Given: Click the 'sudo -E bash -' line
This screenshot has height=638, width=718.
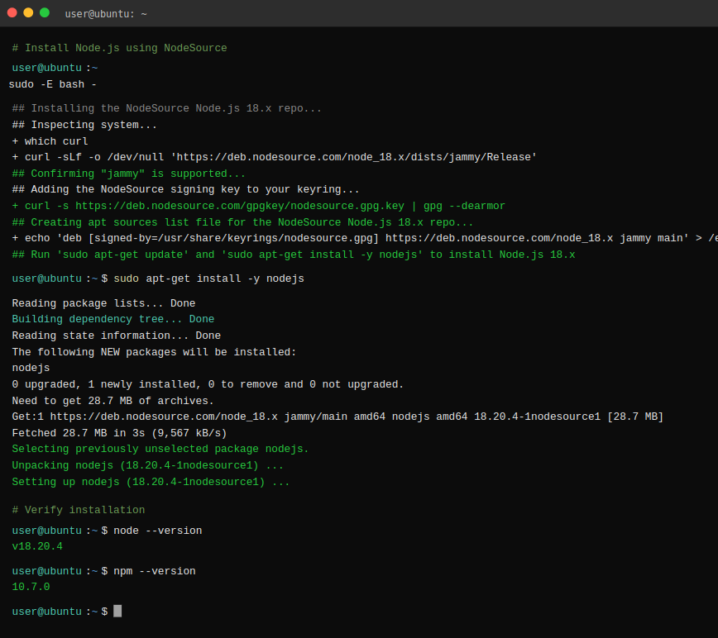Looking at the screenshot, I should coord(53,84).
